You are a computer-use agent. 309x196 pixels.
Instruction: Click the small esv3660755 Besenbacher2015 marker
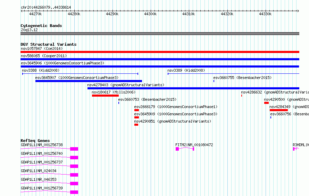click(214, 81)
